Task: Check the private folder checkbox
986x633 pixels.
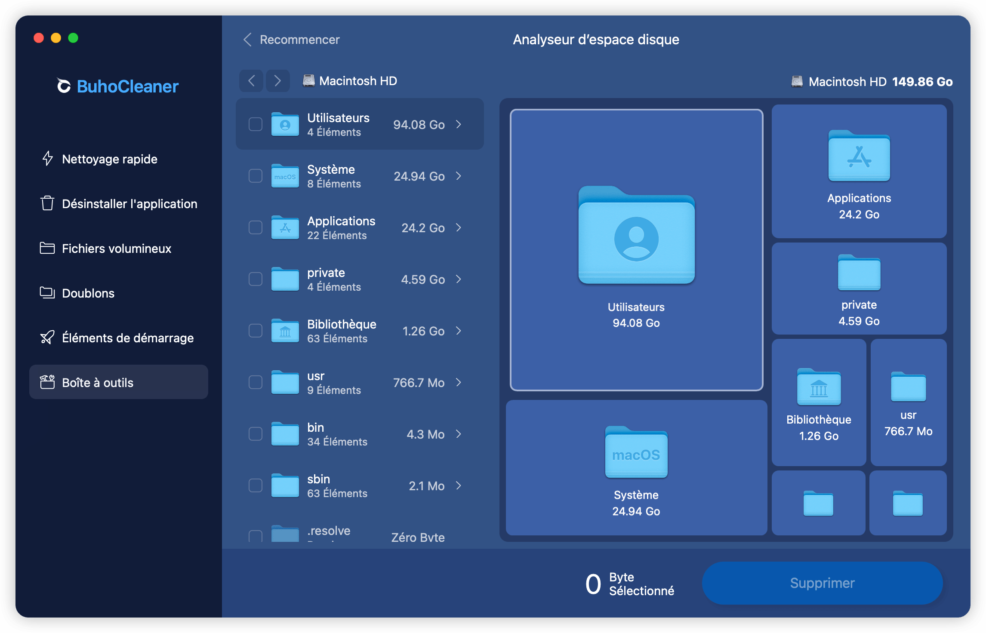Action: [x=256, y=279]
